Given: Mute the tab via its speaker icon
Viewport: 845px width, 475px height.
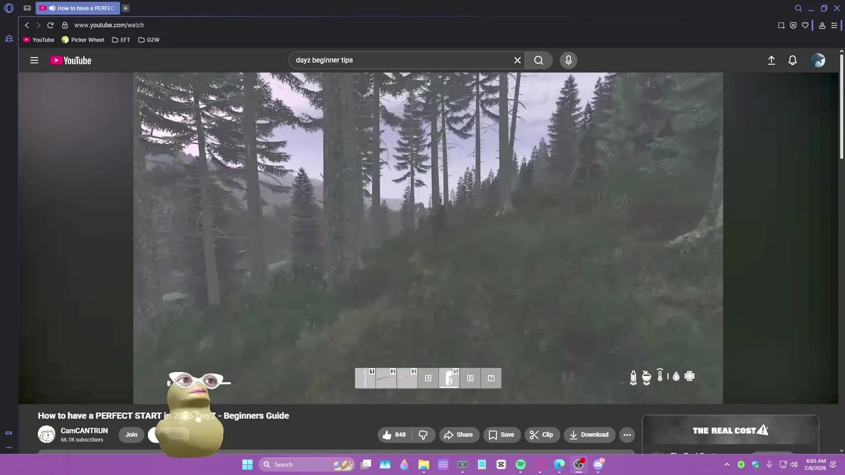Looking at the screenshot, I should coord(51,9).
